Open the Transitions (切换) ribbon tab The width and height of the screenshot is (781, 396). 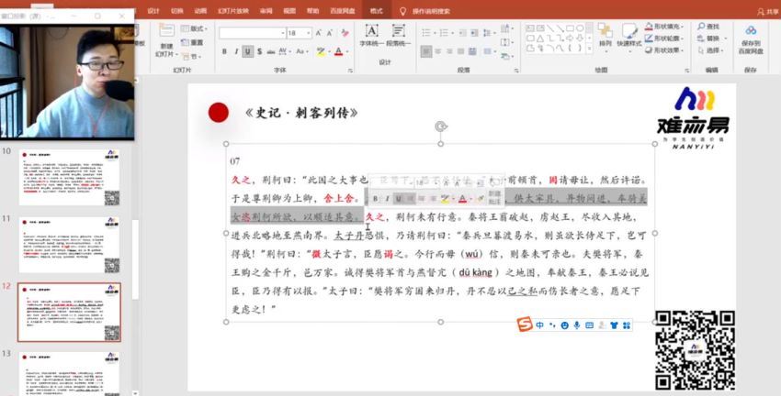click(x=176, y=11)
